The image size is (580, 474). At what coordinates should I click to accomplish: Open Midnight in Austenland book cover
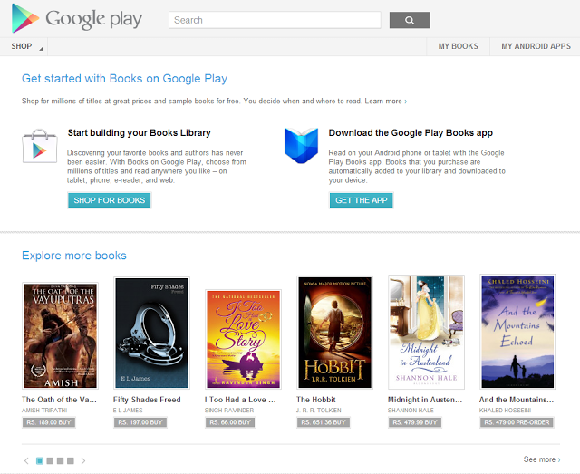[426, 332]
